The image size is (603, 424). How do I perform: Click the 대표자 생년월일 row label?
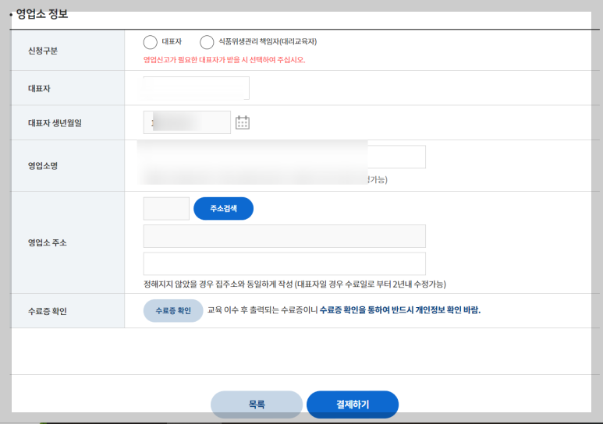(55, 123)
